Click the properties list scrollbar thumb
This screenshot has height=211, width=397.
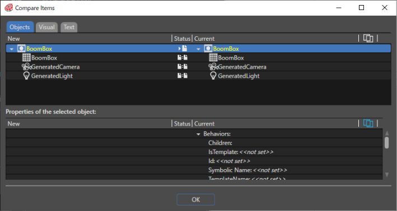click(x=386, y=142)
